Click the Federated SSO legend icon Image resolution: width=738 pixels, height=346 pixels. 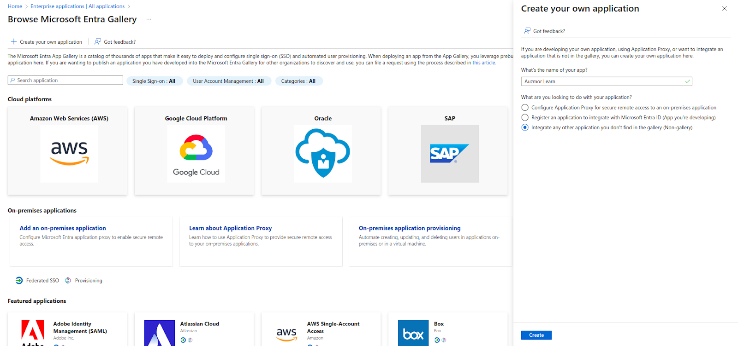(19, 280)
